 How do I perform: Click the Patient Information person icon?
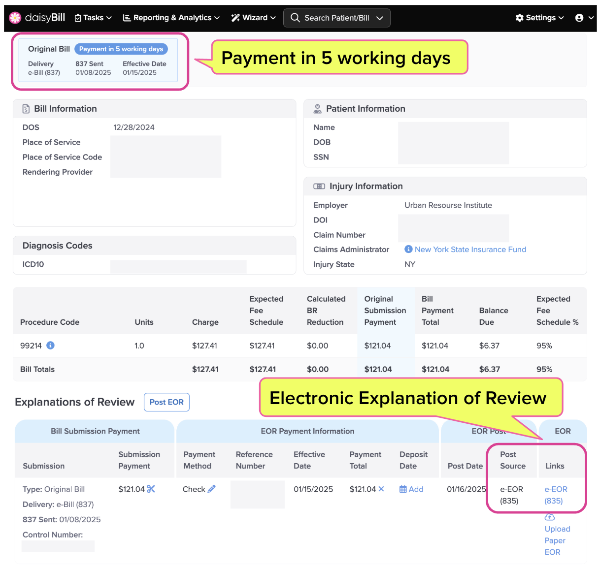point(318,109)
